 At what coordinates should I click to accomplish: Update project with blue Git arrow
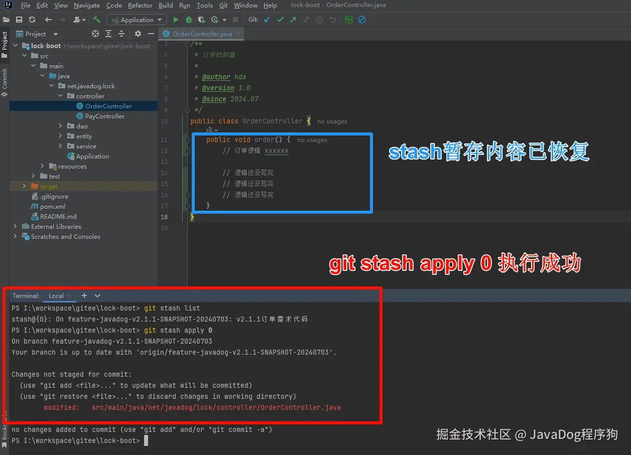click(267, 20)
